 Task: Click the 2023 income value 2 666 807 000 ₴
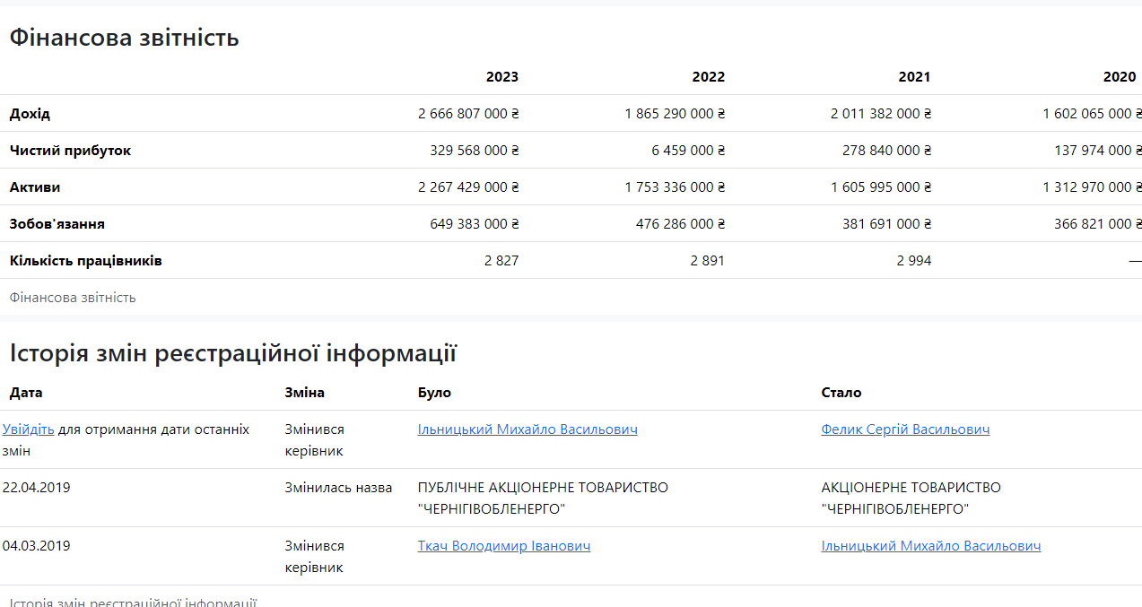pos(468,114)
